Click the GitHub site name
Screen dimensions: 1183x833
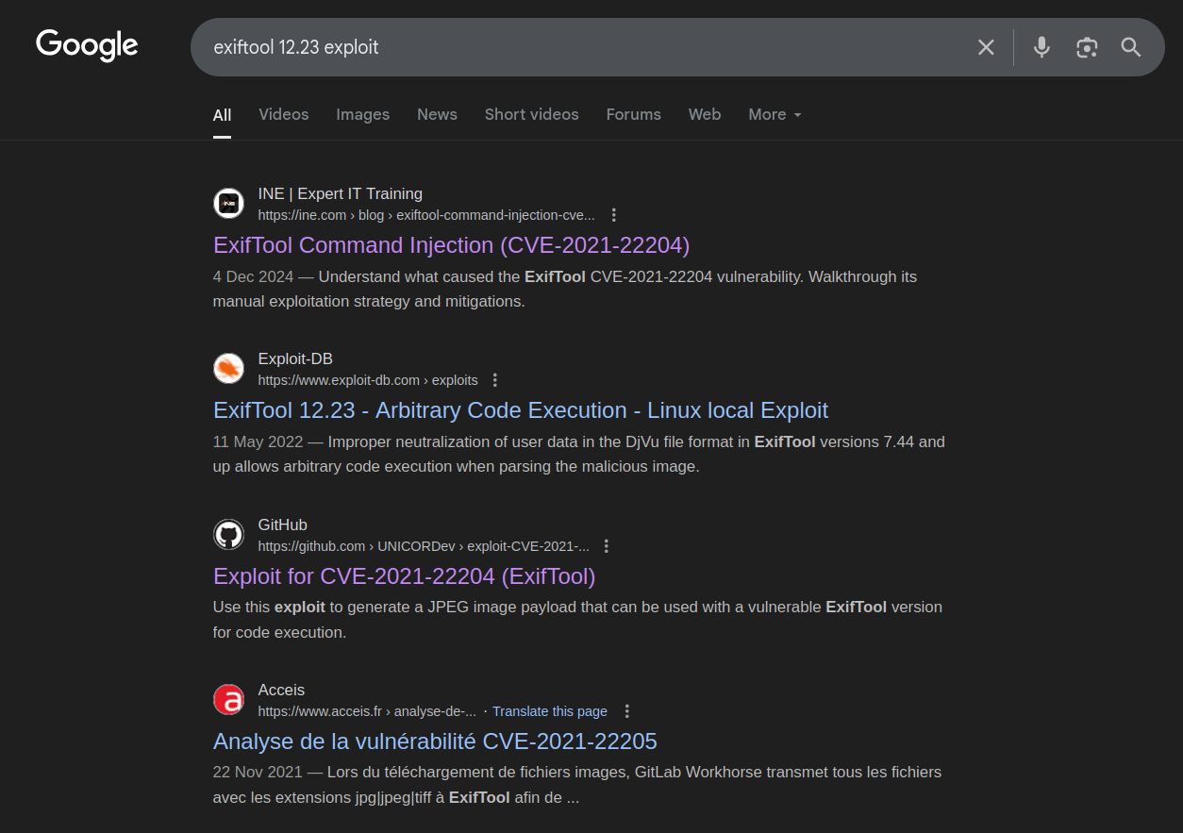pos(283,525)
